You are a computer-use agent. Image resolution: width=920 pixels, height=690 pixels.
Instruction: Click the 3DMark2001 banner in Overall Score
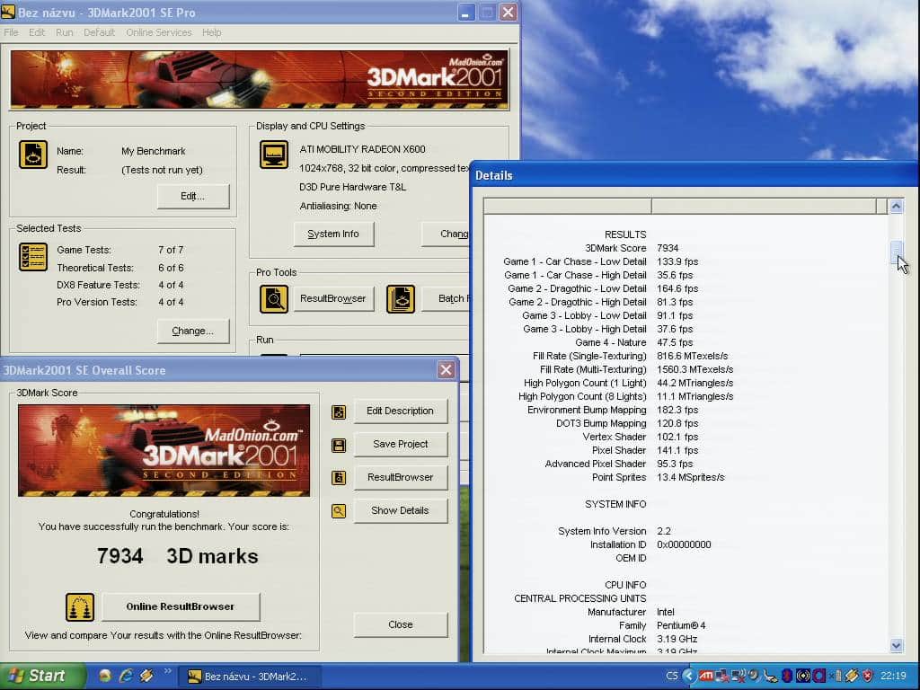[164, 451]
